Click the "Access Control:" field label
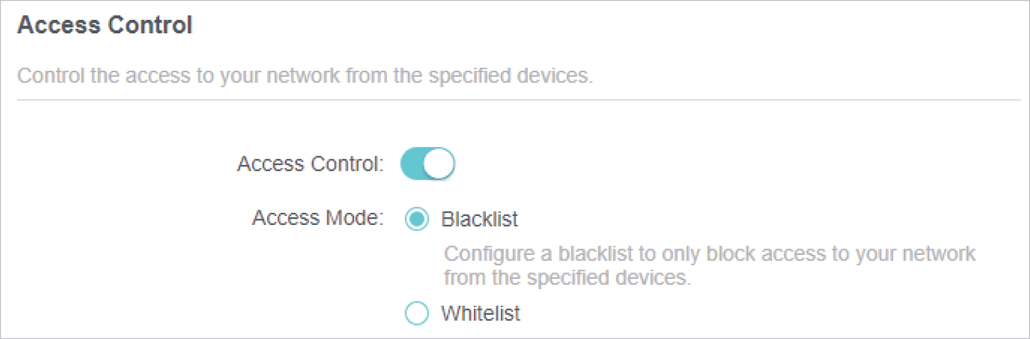Image resolution: width=1030 pixels, height=339 pixels. tap(310, 164)
